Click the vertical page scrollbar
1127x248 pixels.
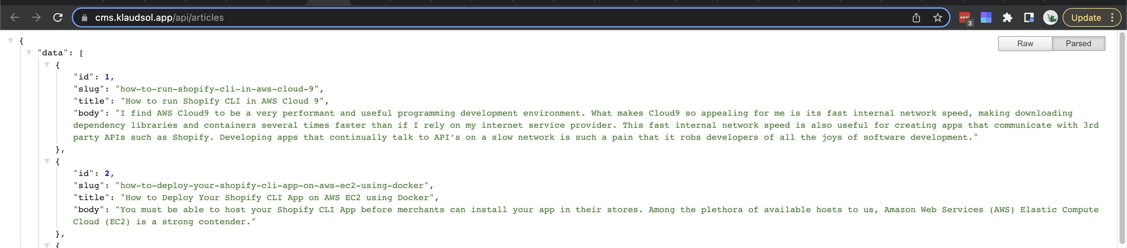[1122, 138]
